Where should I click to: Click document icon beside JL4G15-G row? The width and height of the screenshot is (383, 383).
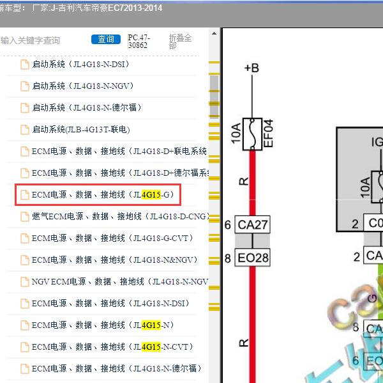pyautogui.click(x=25, y=195)
